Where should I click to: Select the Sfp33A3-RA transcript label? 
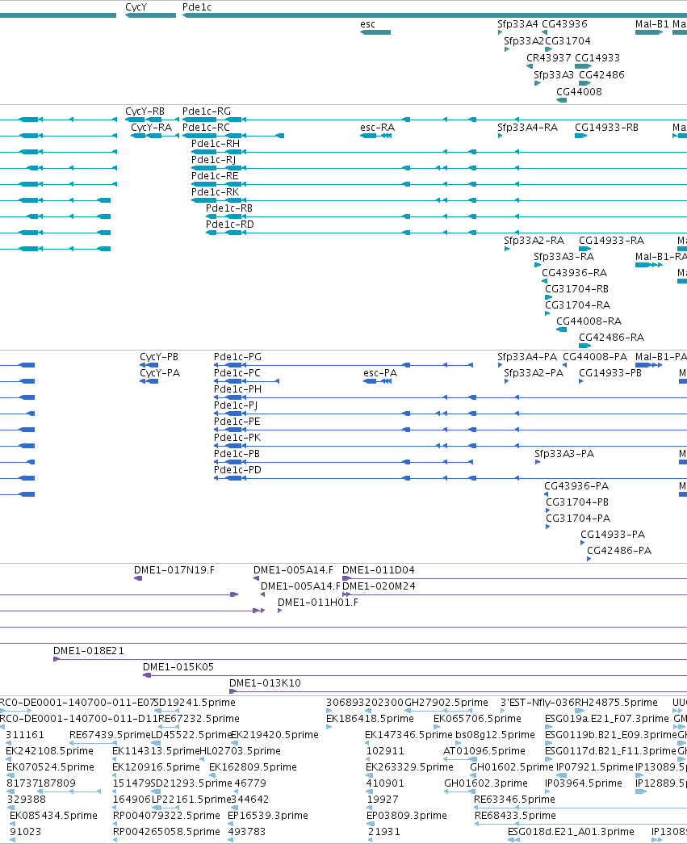click(x=564, y=257)
